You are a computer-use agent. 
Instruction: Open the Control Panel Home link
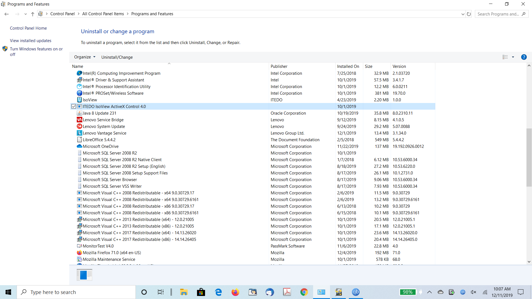[28, 28]
